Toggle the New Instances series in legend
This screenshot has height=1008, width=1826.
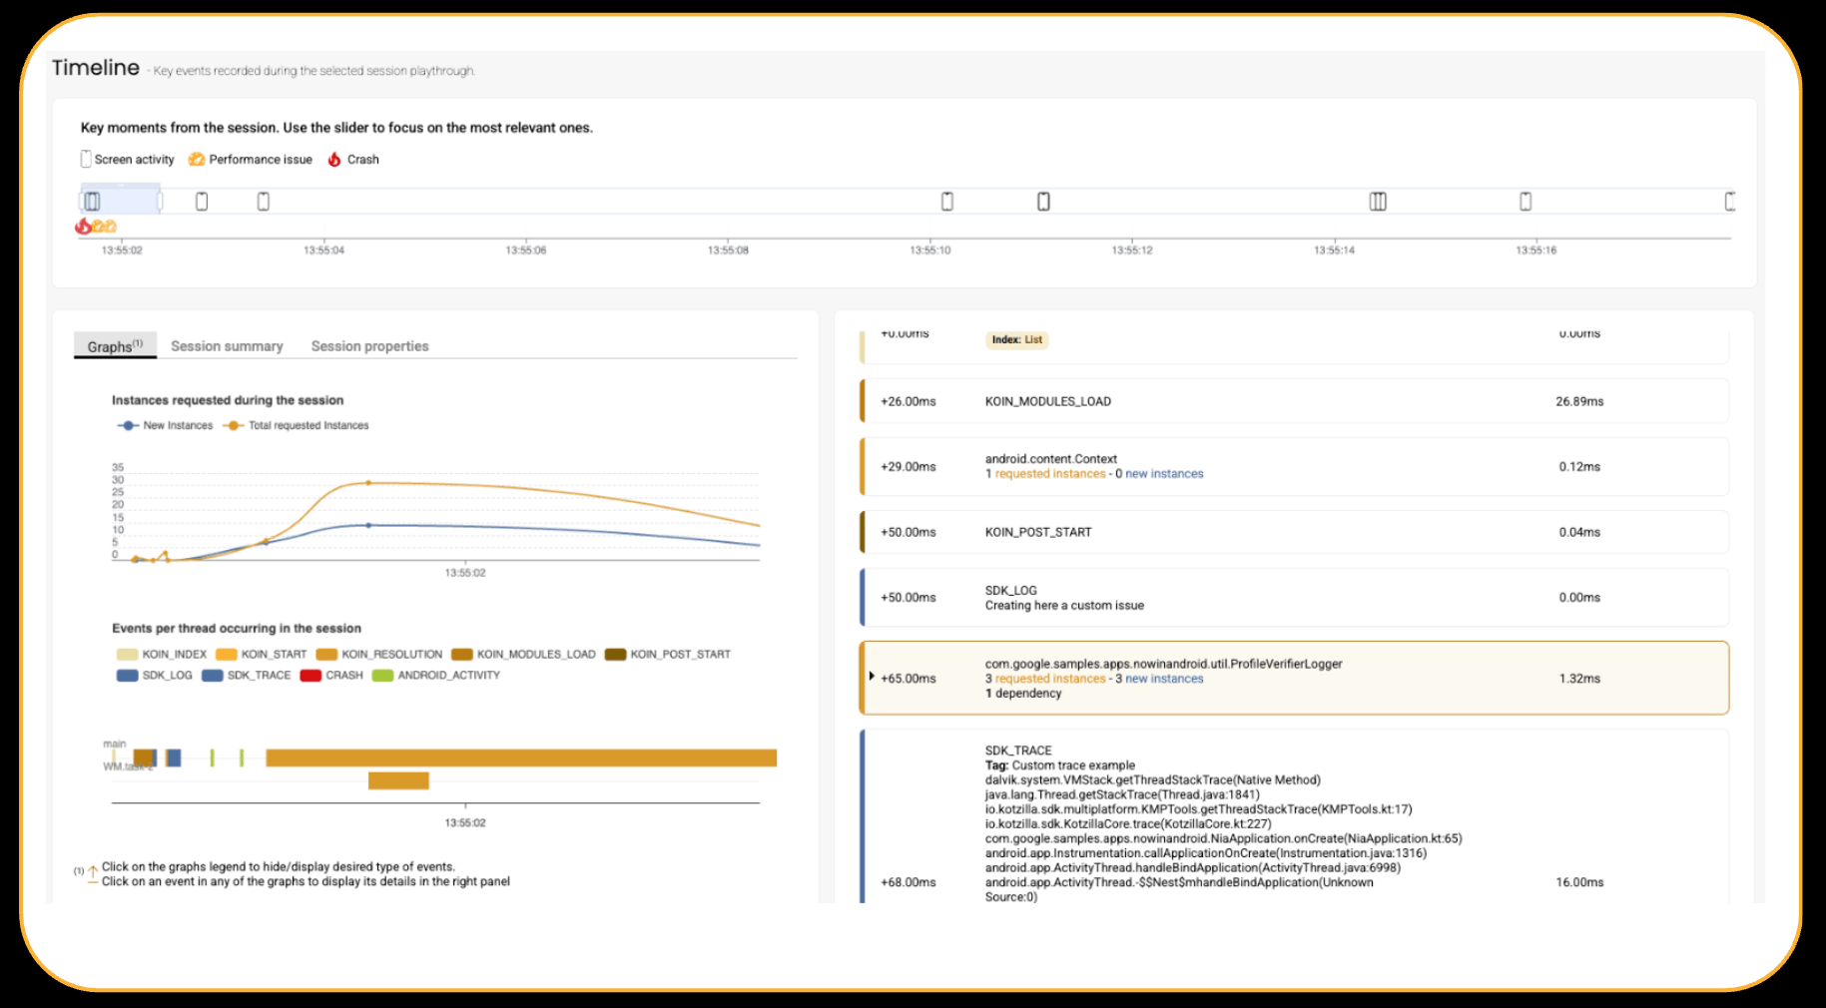pos(166,426)
